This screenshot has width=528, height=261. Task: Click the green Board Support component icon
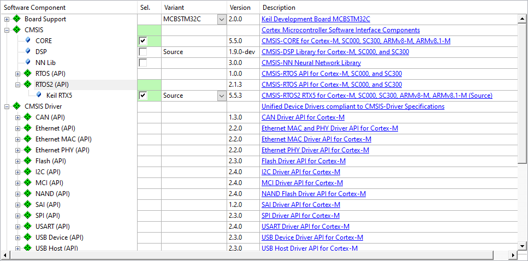(x=17, y=19)
